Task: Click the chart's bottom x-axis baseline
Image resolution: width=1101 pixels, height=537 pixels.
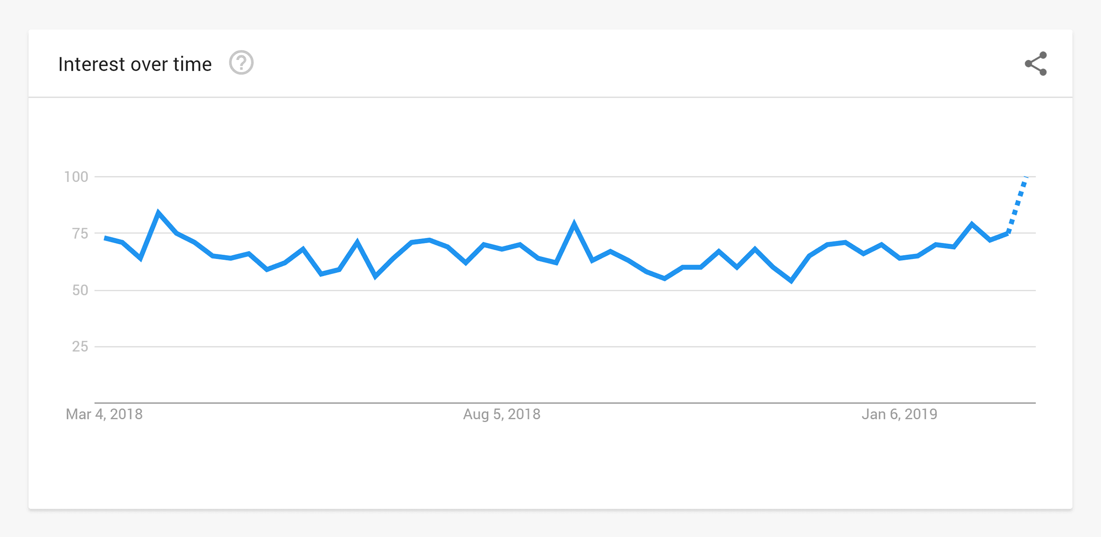Action: [565, 403]
